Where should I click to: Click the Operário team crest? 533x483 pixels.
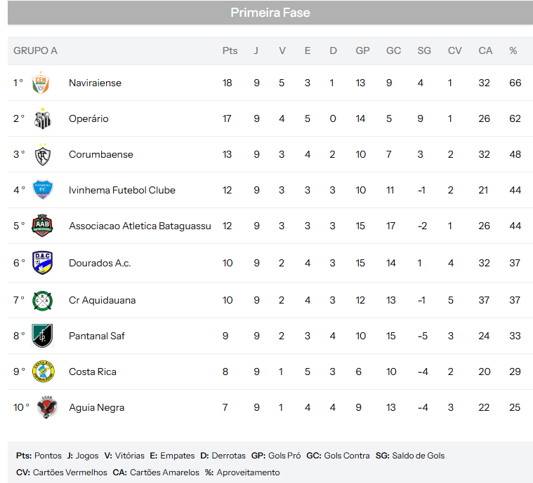[42, 118]
